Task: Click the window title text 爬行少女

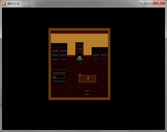Action: (13, 4)
